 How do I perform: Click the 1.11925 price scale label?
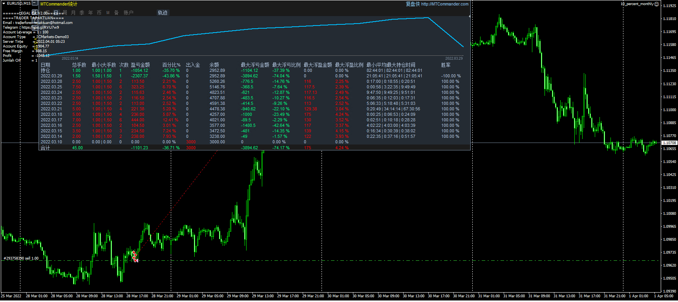pos(669,5)
